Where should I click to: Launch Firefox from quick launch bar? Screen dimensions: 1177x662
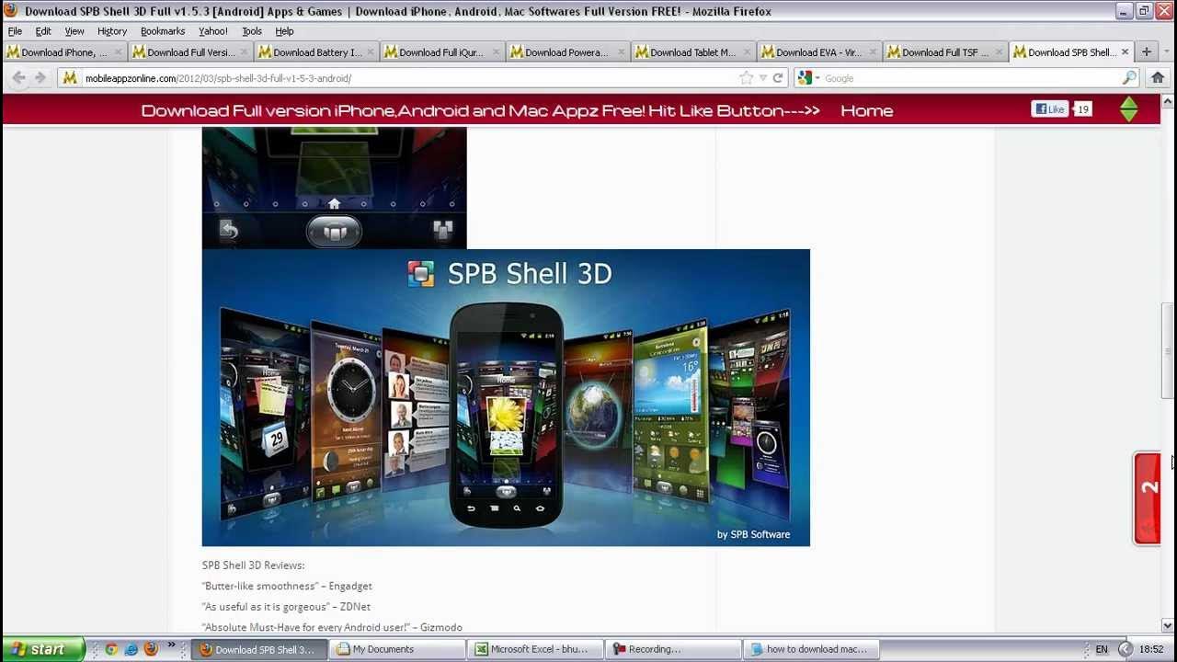coord(151,649)
